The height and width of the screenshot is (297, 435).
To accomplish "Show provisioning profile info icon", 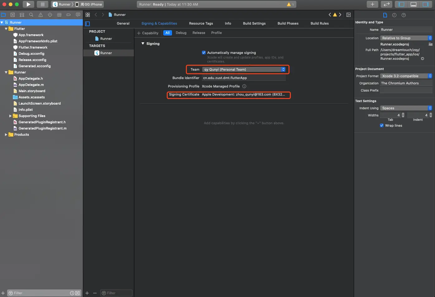I will 244,86.
